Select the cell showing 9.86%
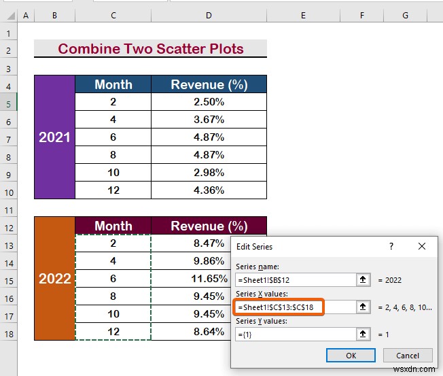Image resolution: width=443 pixels, height=376 pixels. [191, 260]
